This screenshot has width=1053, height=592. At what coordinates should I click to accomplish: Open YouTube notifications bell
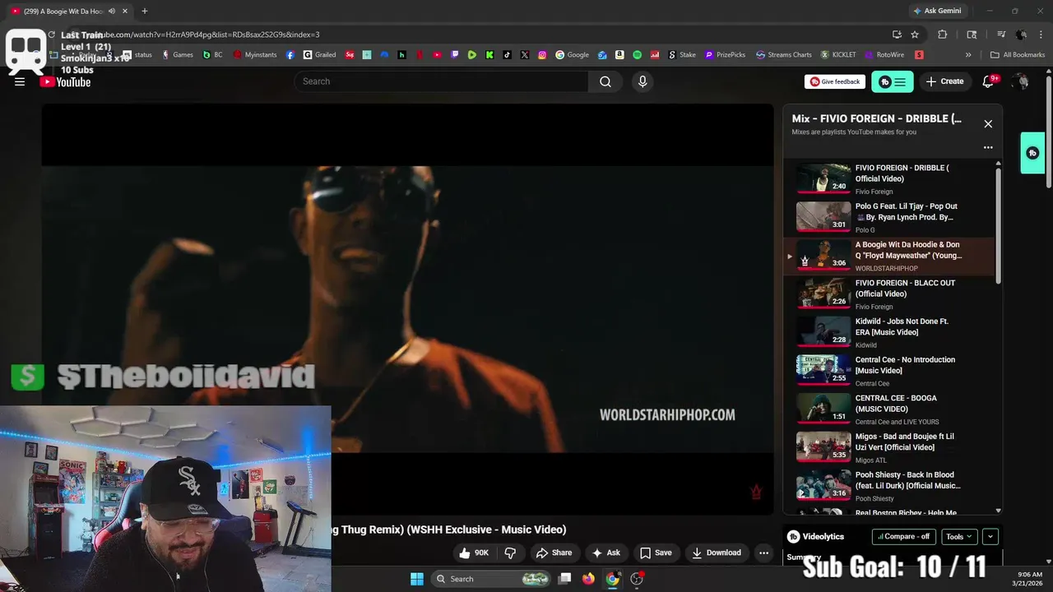[989, 81]
